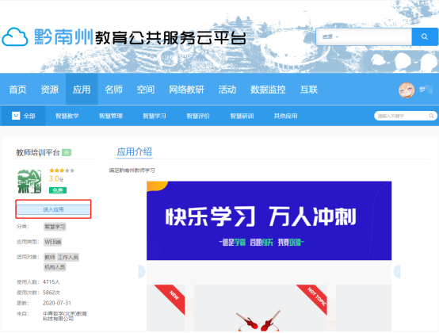The image size is (439, 333).
Task: Click the green app logo thumbnail
Action: pos(29,182)
